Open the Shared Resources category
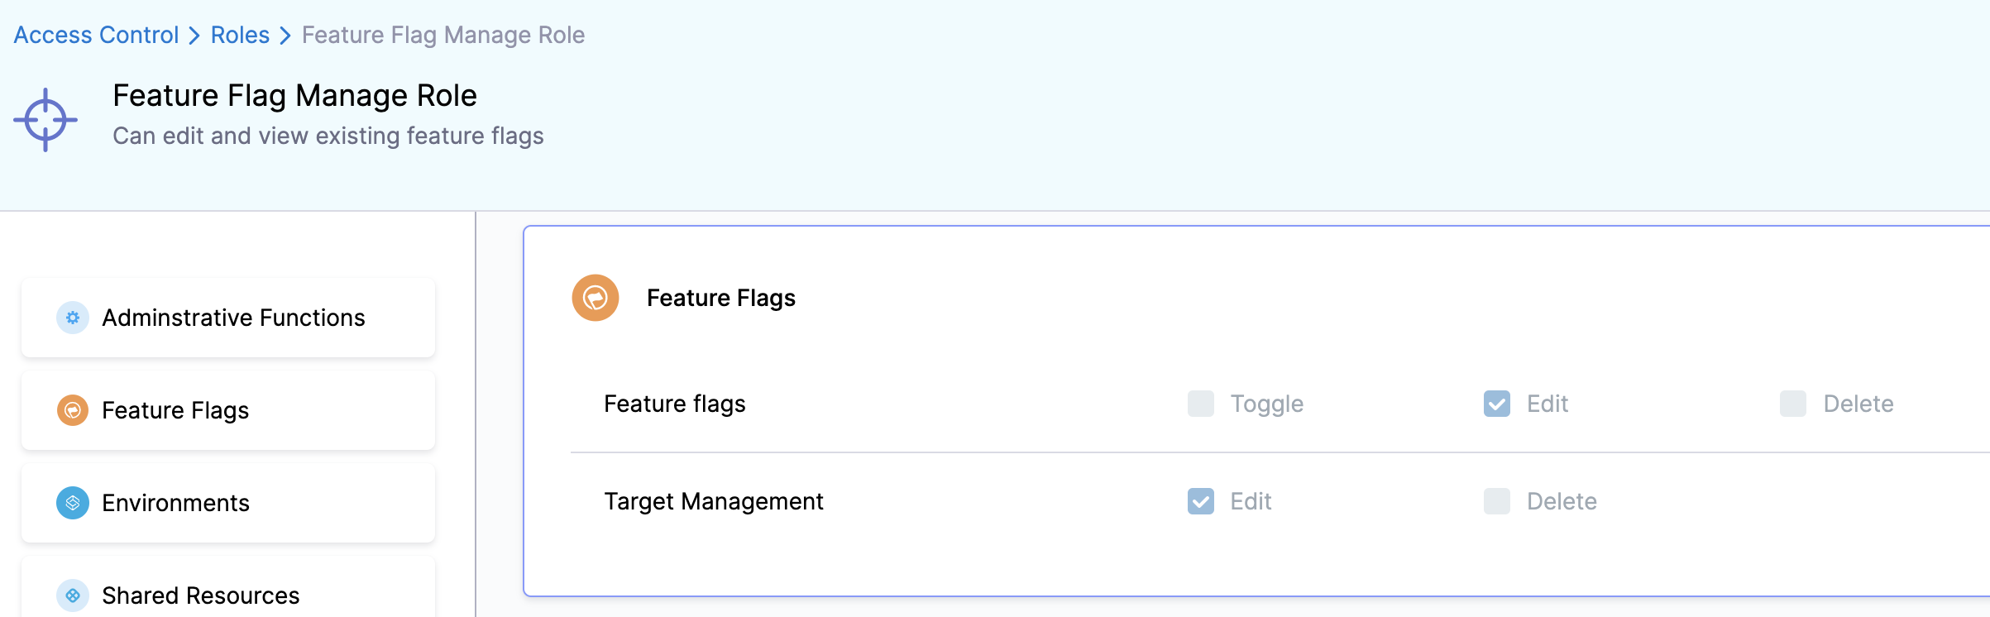The width and height of the screenshot is (1990, 617). pyautogui.click(x=200, y=593)
